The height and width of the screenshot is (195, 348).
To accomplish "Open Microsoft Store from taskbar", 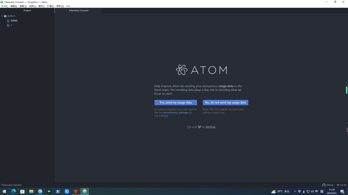I will pos(22,191).
